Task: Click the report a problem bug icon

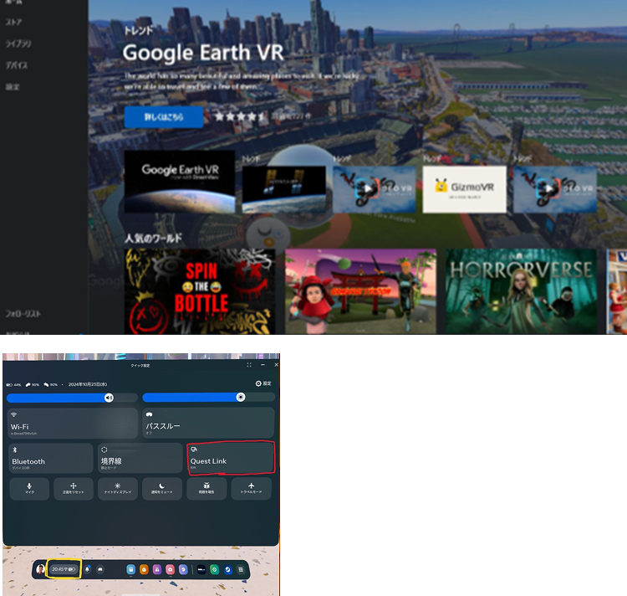Action: coord(206,488)
